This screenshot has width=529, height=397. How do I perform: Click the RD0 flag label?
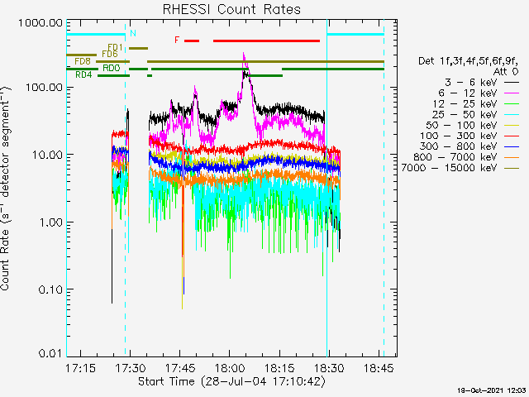(112, 68)
